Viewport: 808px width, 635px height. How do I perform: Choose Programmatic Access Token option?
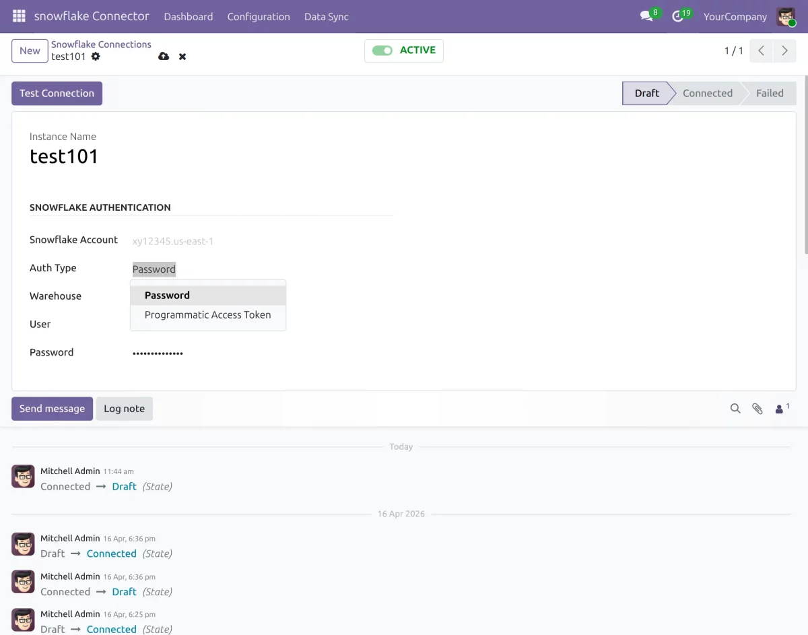tap(208, 314)
